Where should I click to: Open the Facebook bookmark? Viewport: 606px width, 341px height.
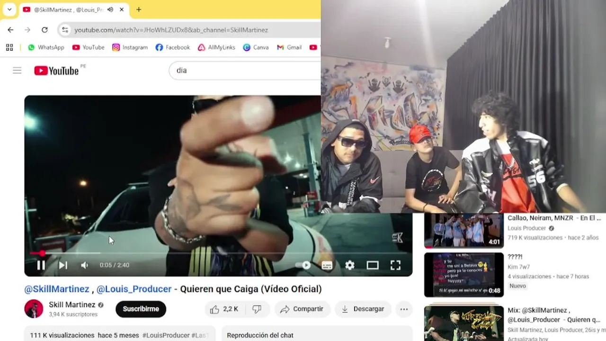(172, 47)
